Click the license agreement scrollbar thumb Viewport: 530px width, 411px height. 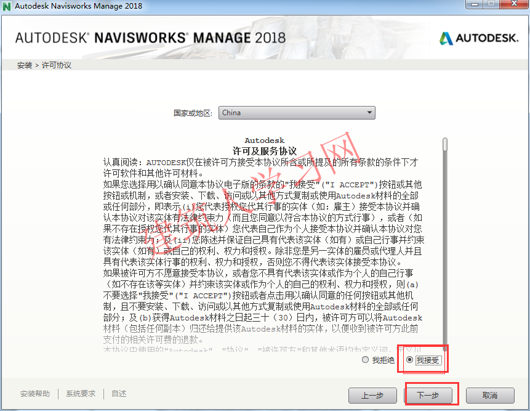click(445, 144)
